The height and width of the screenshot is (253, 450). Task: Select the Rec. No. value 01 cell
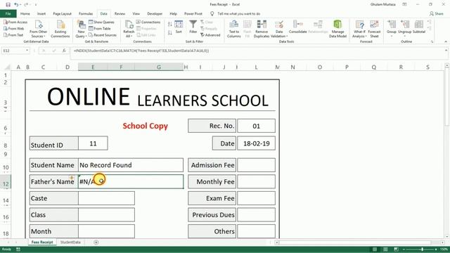[256, 126]
